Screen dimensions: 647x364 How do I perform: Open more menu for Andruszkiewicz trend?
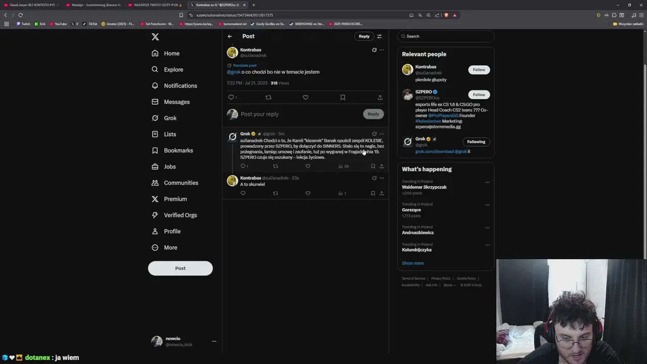point(487,228)
